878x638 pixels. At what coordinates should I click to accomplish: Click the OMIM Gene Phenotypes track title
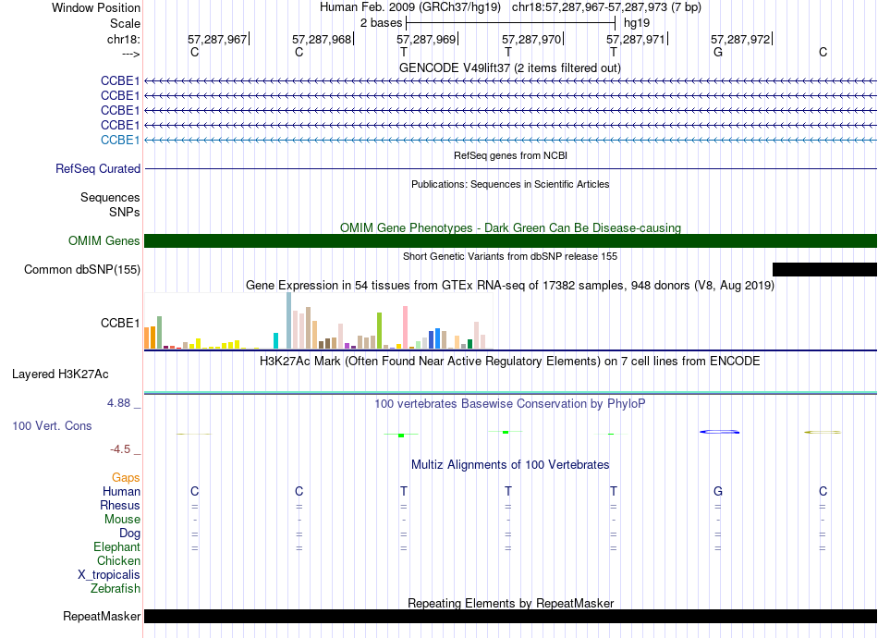coord(511,228)
